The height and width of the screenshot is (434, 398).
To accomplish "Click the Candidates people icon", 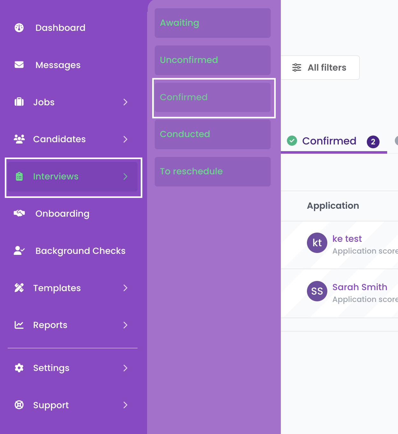I will pyautogui.click(x=19, y=139).
